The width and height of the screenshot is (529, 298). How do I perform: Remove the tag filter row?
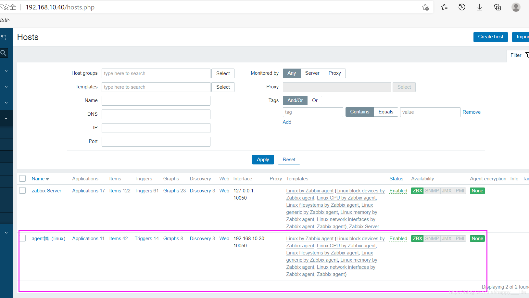(x=472, y=112)
